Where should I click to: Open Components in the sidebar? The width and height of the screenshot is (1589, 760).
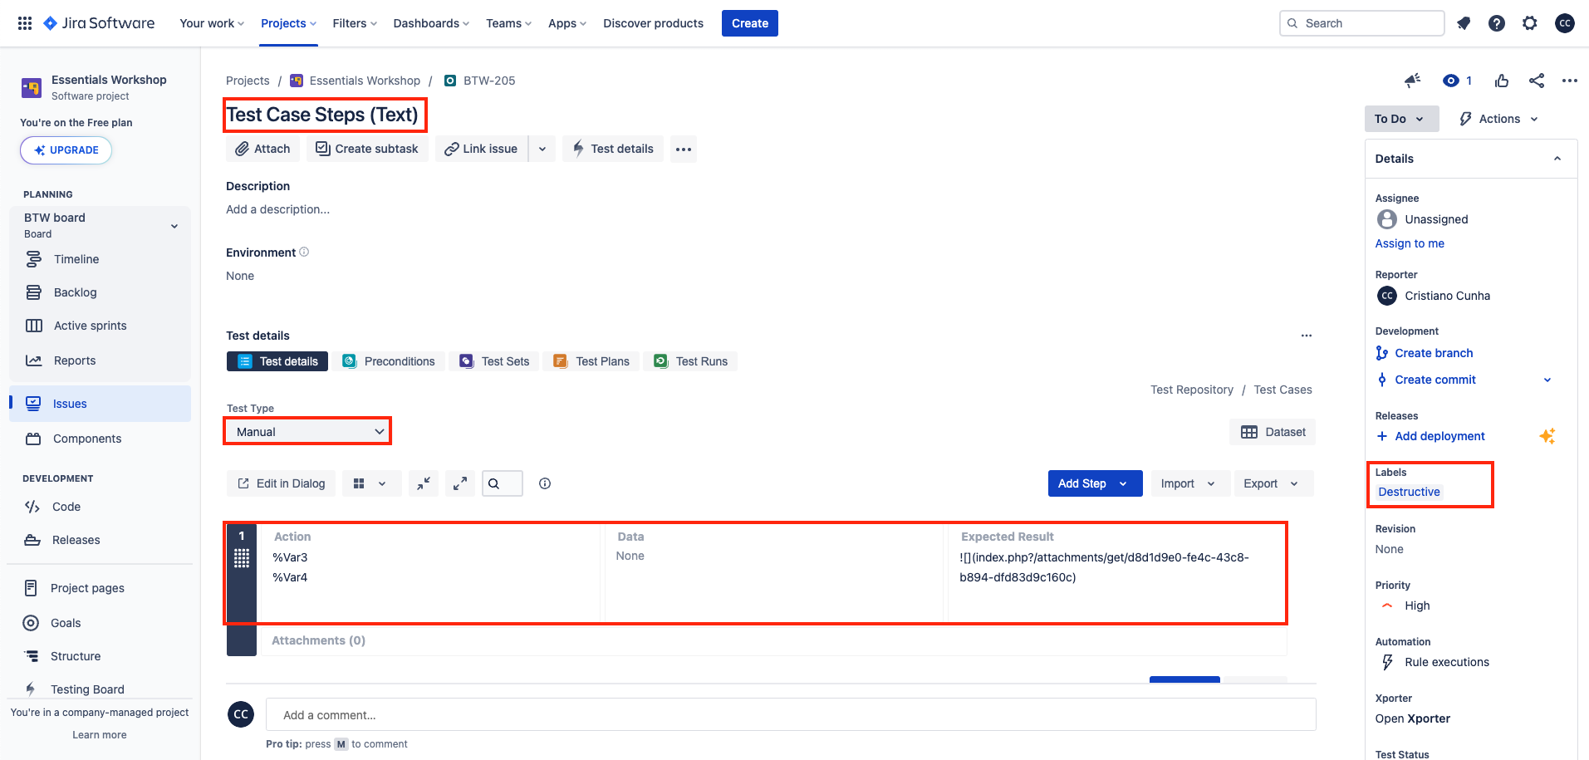point(87,439)
